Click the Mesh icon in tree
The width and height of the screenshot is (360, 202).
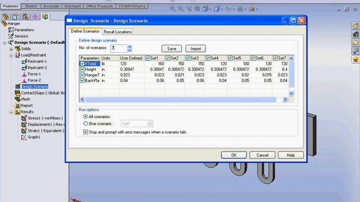(17, 99)
